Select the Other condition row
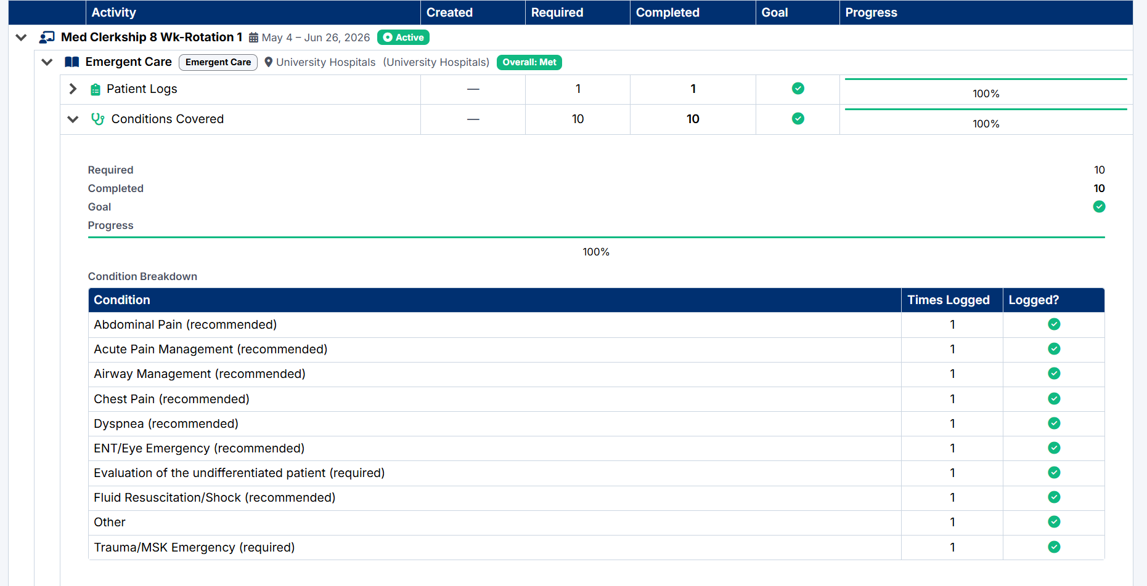Viewport: 1147px width, 586px height. click(x=597, y=523)
